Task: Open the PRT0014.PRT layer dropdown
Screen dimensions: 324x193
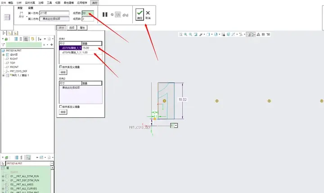Action: [x=52, y=163]
